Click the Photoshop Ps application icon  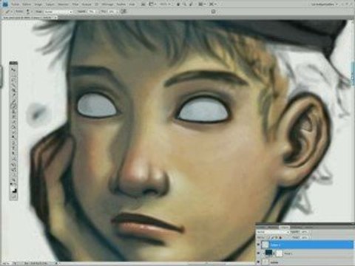point(5,4)
